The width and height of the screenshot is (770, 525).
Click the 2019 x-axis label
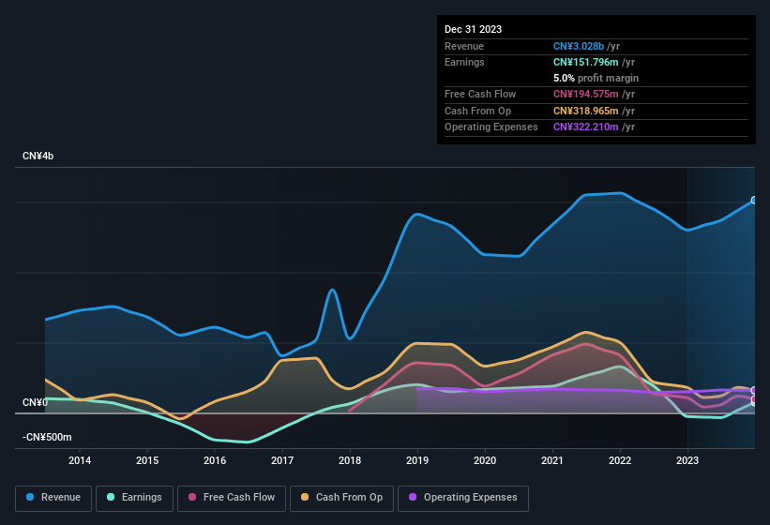(417, 460)
